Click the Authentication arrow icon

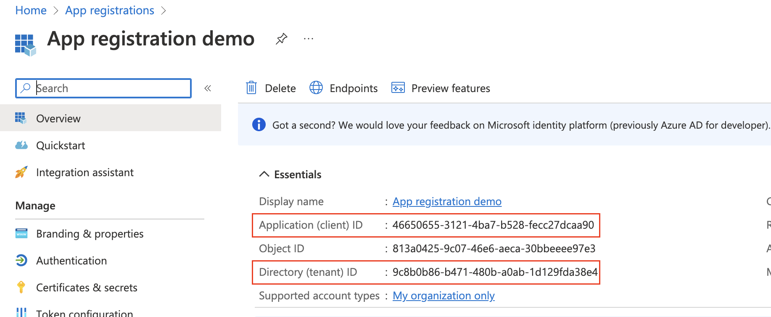click(21, 260)
